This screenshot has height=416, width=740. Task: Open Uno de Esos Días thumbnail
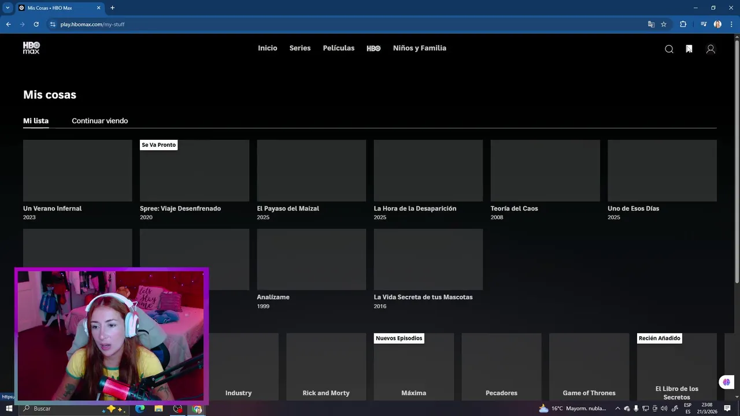tap(662, 170)
